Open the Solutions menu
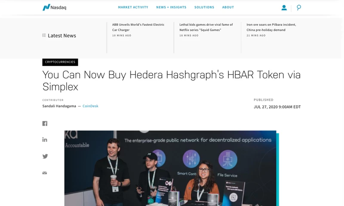 pyautogui.click(x=204, y=7)
